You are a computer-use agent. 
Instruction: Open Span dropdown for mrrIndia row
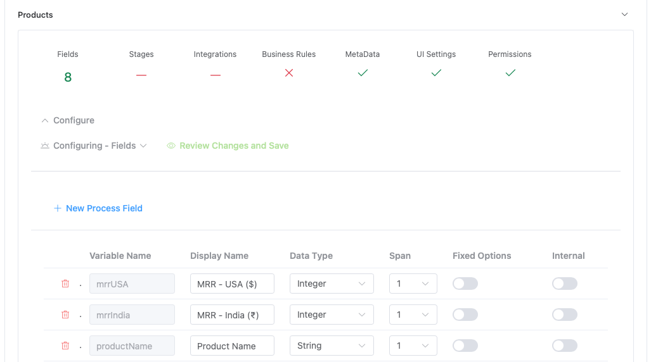click(413, 315)
